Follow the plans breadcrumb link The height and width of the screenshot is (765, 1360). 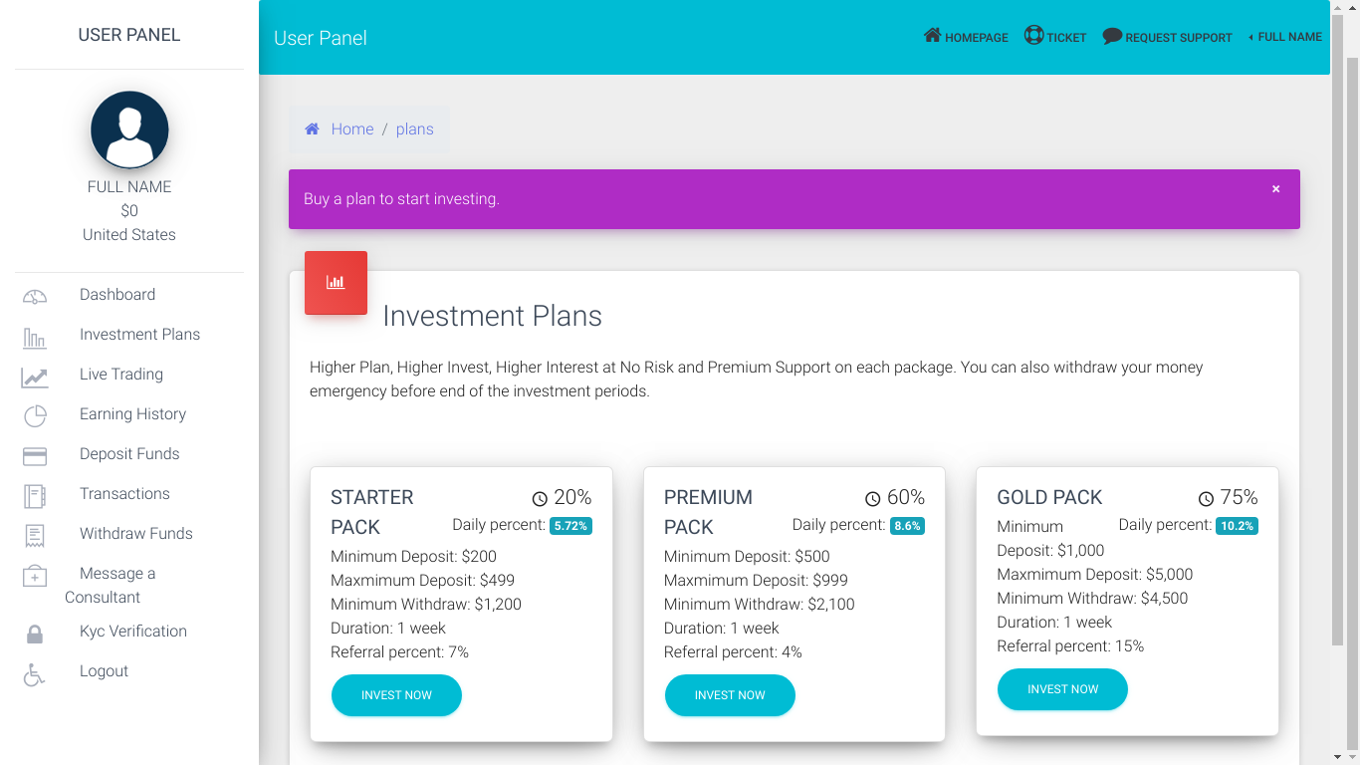(x=415, y=128)
